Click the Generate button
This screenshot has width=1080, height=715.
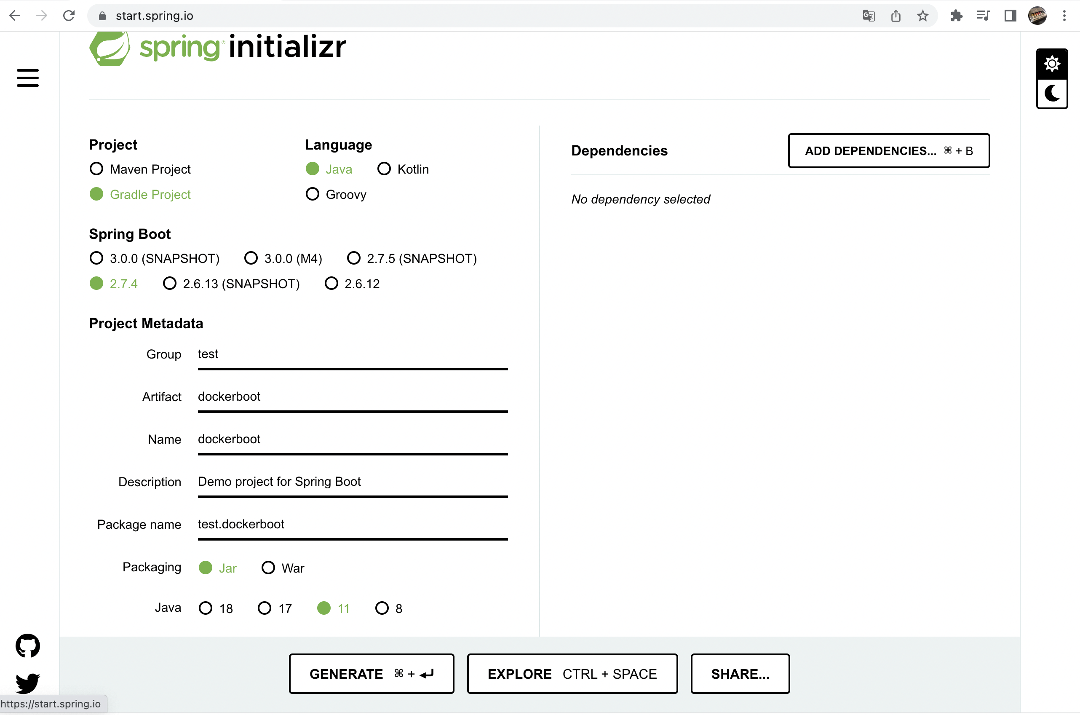pos(371,674)
